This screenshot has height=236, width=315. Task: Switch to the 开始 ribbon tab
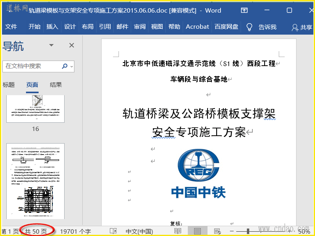[34, 27]
